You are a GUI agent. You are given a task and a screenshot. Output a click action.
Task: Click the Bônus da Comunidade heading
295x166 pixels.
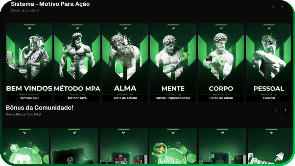[x=39, y=108]
